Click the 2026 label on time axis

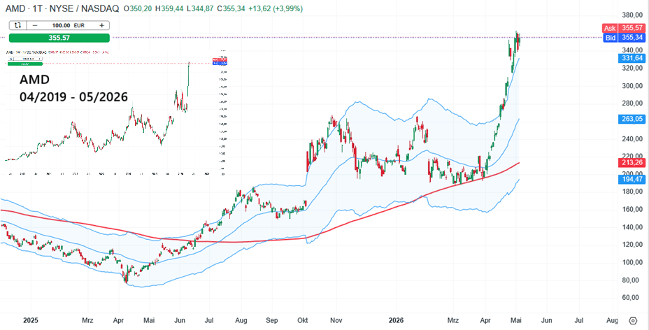click(396, 320)
